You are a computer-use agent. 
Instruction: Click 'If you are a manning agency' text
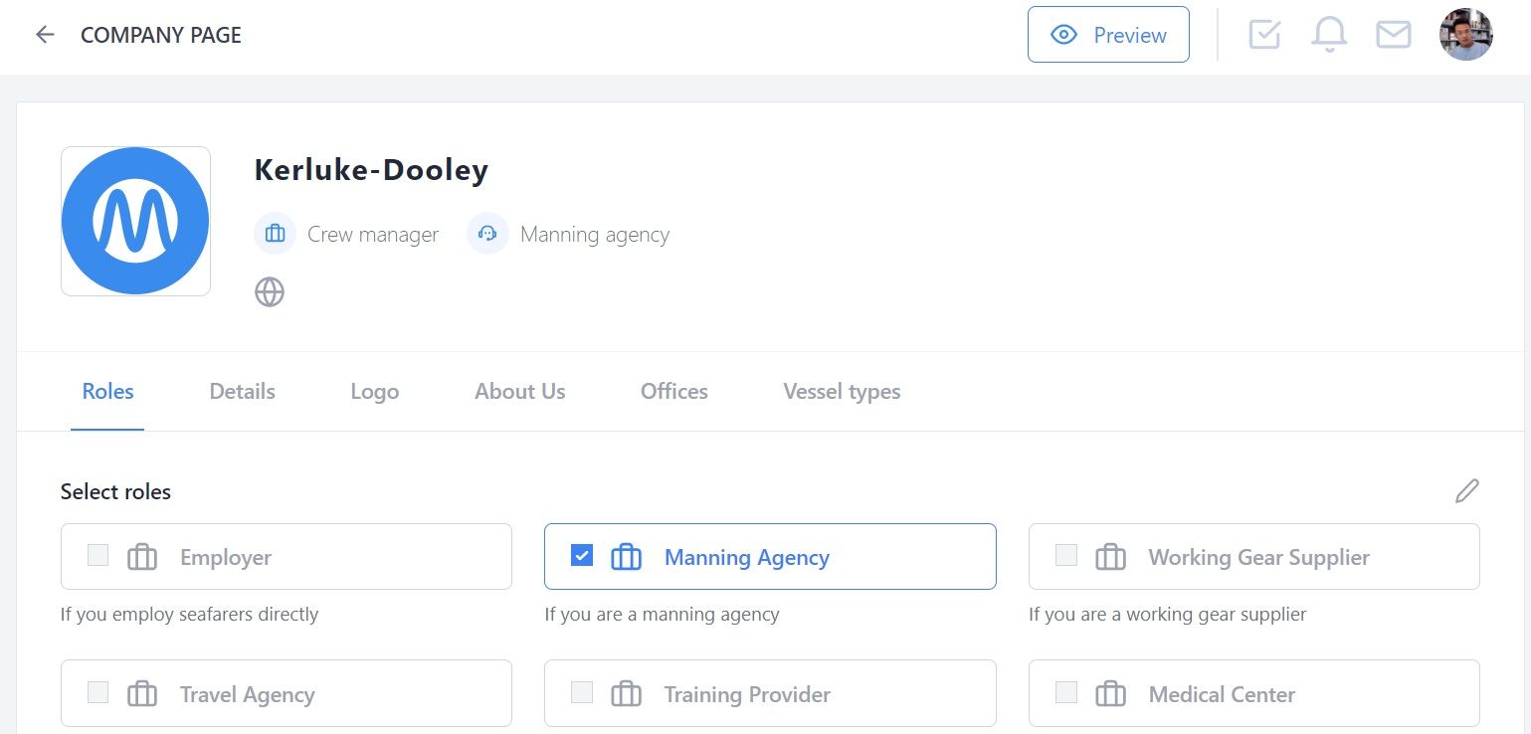pos(662,614)
